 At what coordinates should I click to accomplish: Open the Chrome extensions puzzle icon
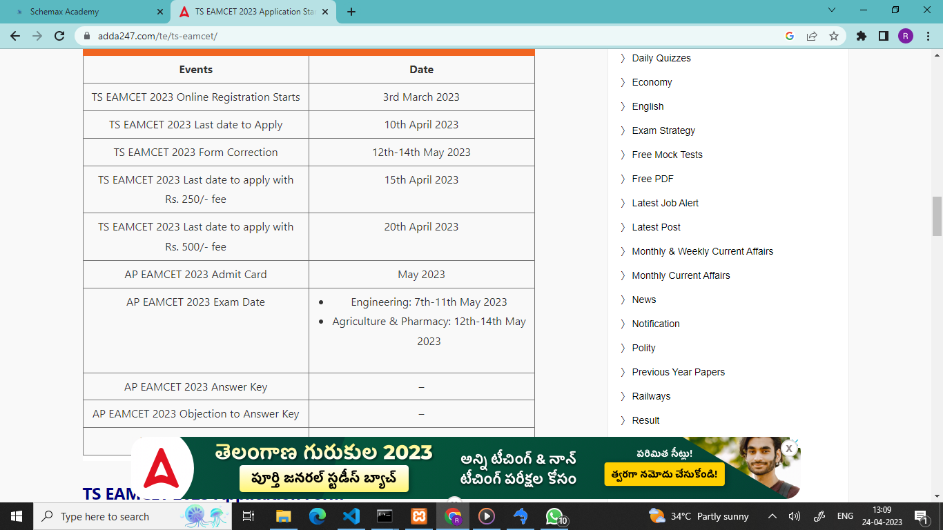(x=862, y=36)
